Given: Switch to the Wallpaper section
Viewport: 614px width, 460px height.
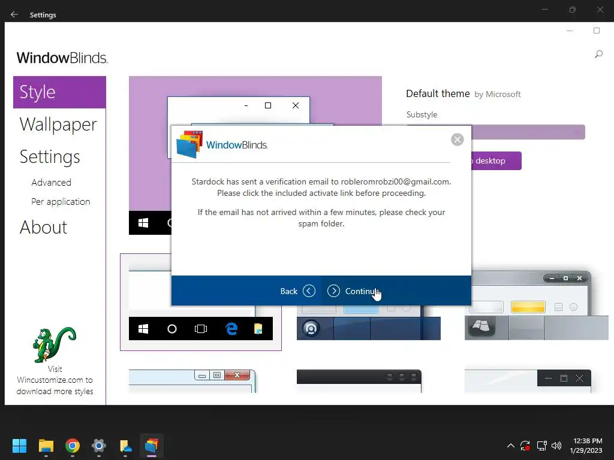Looking at the screenshot, I should coord(58,125).
